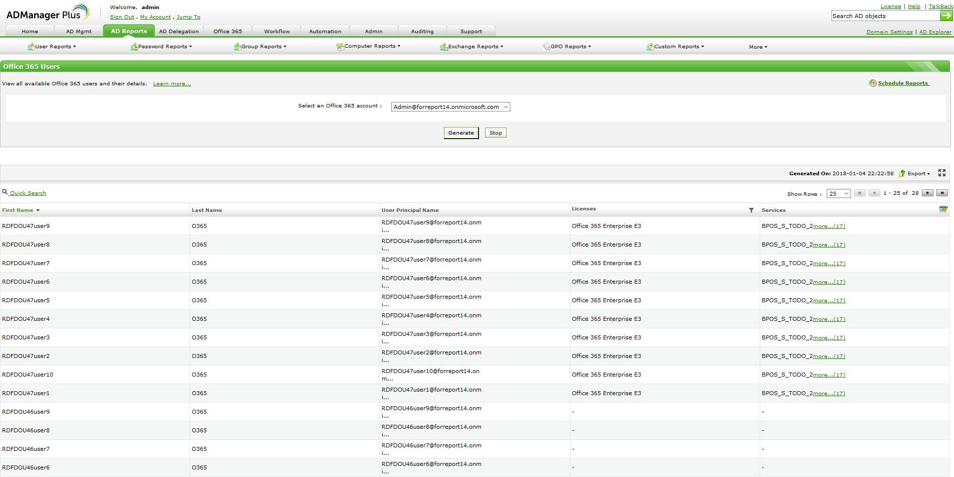Screen dimensions: 954x477
Task: Expand the Group Reports menu
Action: click(x=260, y=47)
